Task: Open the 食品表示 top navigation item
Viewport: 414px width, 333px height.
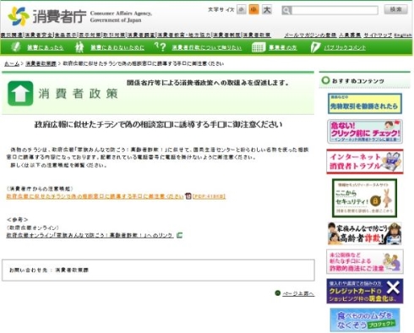Action: [x=66, y=35]
